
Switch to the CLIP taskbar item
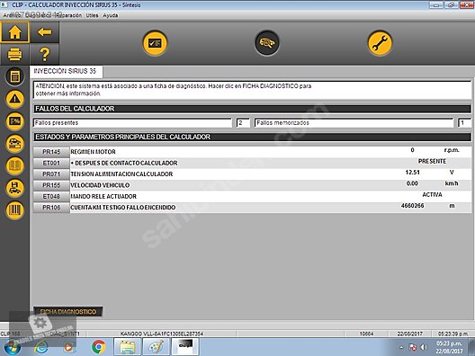tap(185, 347)
